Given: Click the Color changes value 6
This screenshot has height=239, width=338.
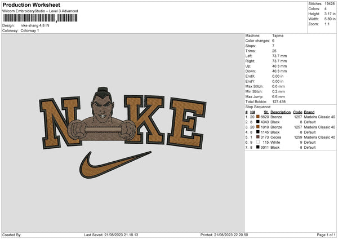Looking at the screenshot, I should (273, 41).
